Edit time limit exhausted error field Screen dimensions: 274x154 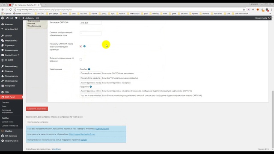90,83
